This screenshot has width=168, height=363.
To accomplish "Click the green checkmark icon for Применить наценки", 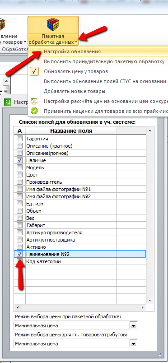I will [x=34, y=111].
